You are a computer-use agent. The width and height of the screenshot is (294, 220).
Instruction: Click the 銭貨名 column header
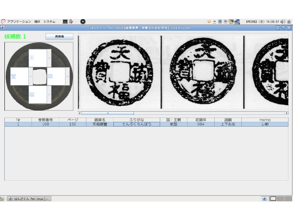click(x=100, y=120)
